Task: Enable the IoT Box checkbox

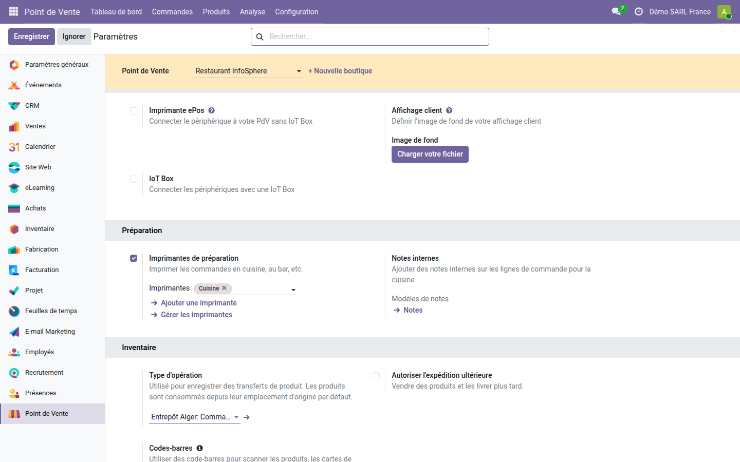Action: pyautogui.click(x=134, y=179)
